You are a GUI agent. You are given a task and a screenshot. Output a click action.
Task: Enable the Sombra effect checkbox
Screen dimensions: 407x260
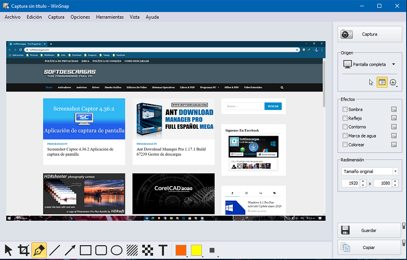pos(345,109)
